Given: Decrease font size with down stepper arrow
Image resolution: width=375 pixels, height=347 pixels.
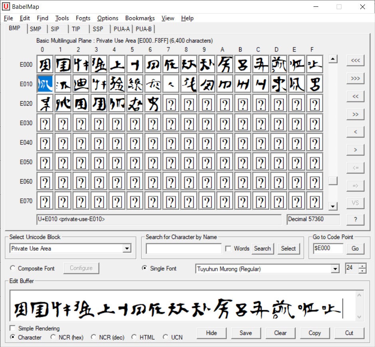Looking at the screenshot, I should 362,271.
